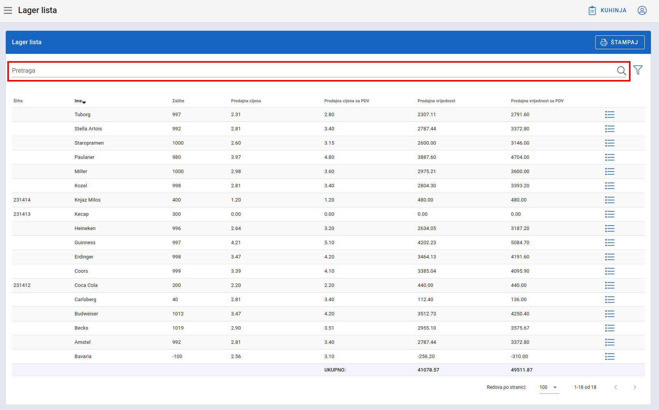The height and width of the screenshot is (410, 659).
Task: Click total with PDV 49511.87
Action: (x=522, y=370)
